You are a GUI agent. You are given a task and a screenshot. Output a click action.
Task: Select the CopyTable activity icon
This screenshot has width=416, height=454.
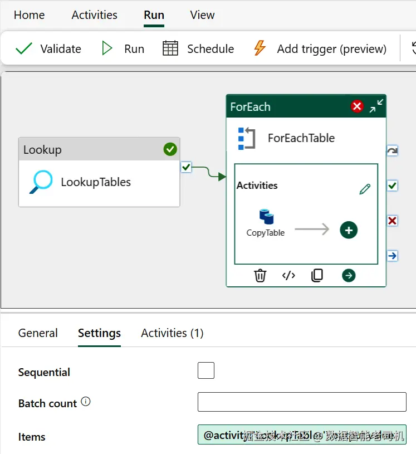point(266,217)
